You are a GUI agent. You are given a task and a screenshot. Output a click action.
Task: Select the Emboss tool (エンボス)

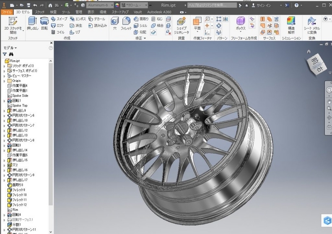[78, 19]
